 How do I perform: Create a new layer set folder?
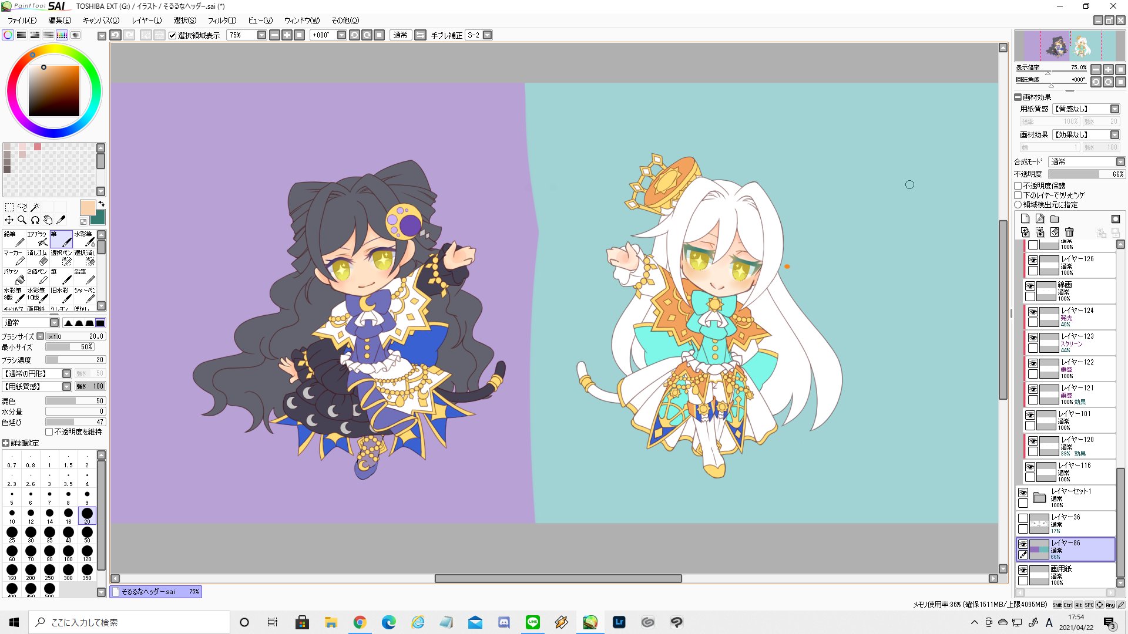pyautogui.click(x=1055, y=219)
